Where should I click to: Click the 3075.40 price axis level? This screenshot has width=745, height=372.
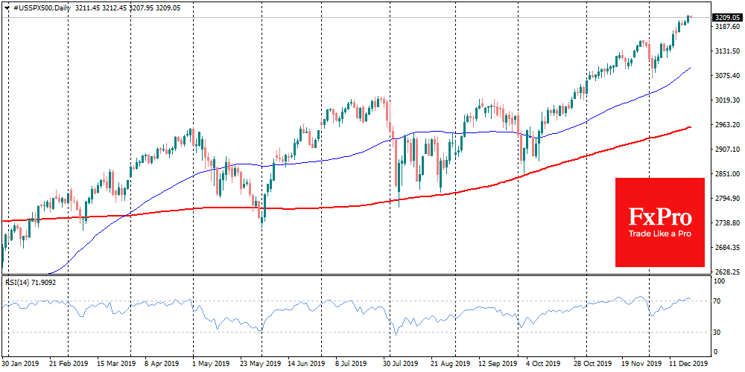point(726,76)
